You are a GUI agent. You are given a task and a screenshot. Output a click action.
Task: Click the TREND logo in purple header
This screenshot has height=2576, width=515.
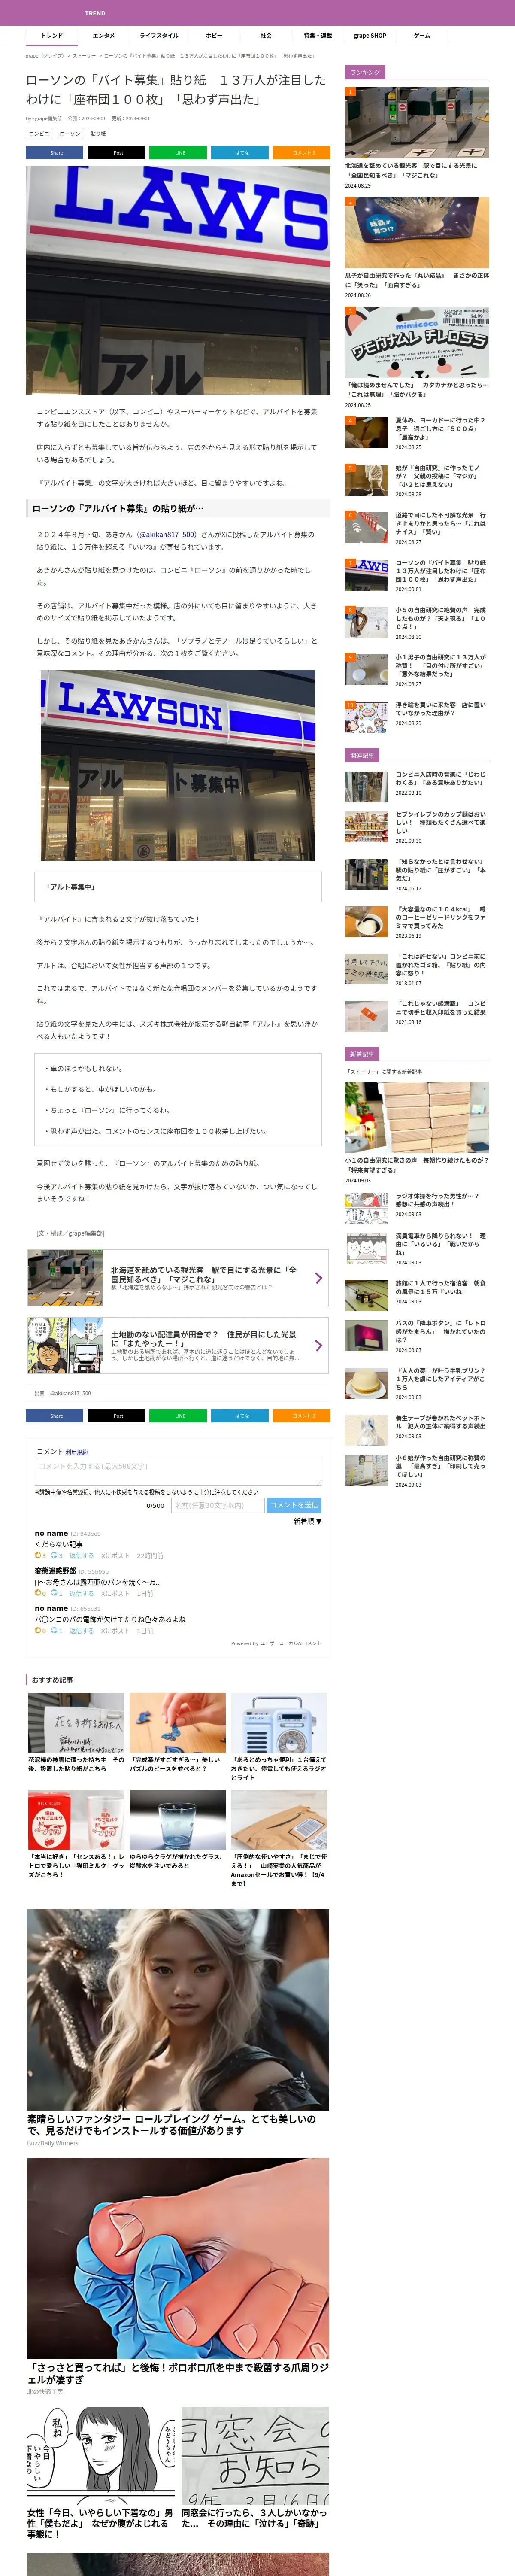[x=95, y=13]
